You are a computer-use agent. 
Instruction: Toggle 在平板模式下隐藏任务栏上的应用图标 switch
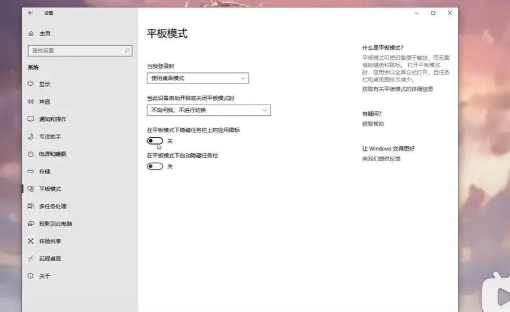tap(155, 141)
